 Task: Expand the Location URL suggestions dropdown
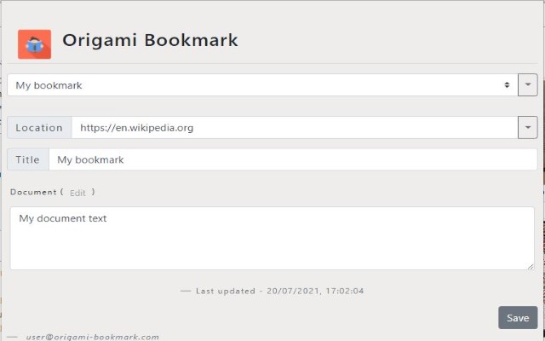pyautogui.click(x=528, y=128)
